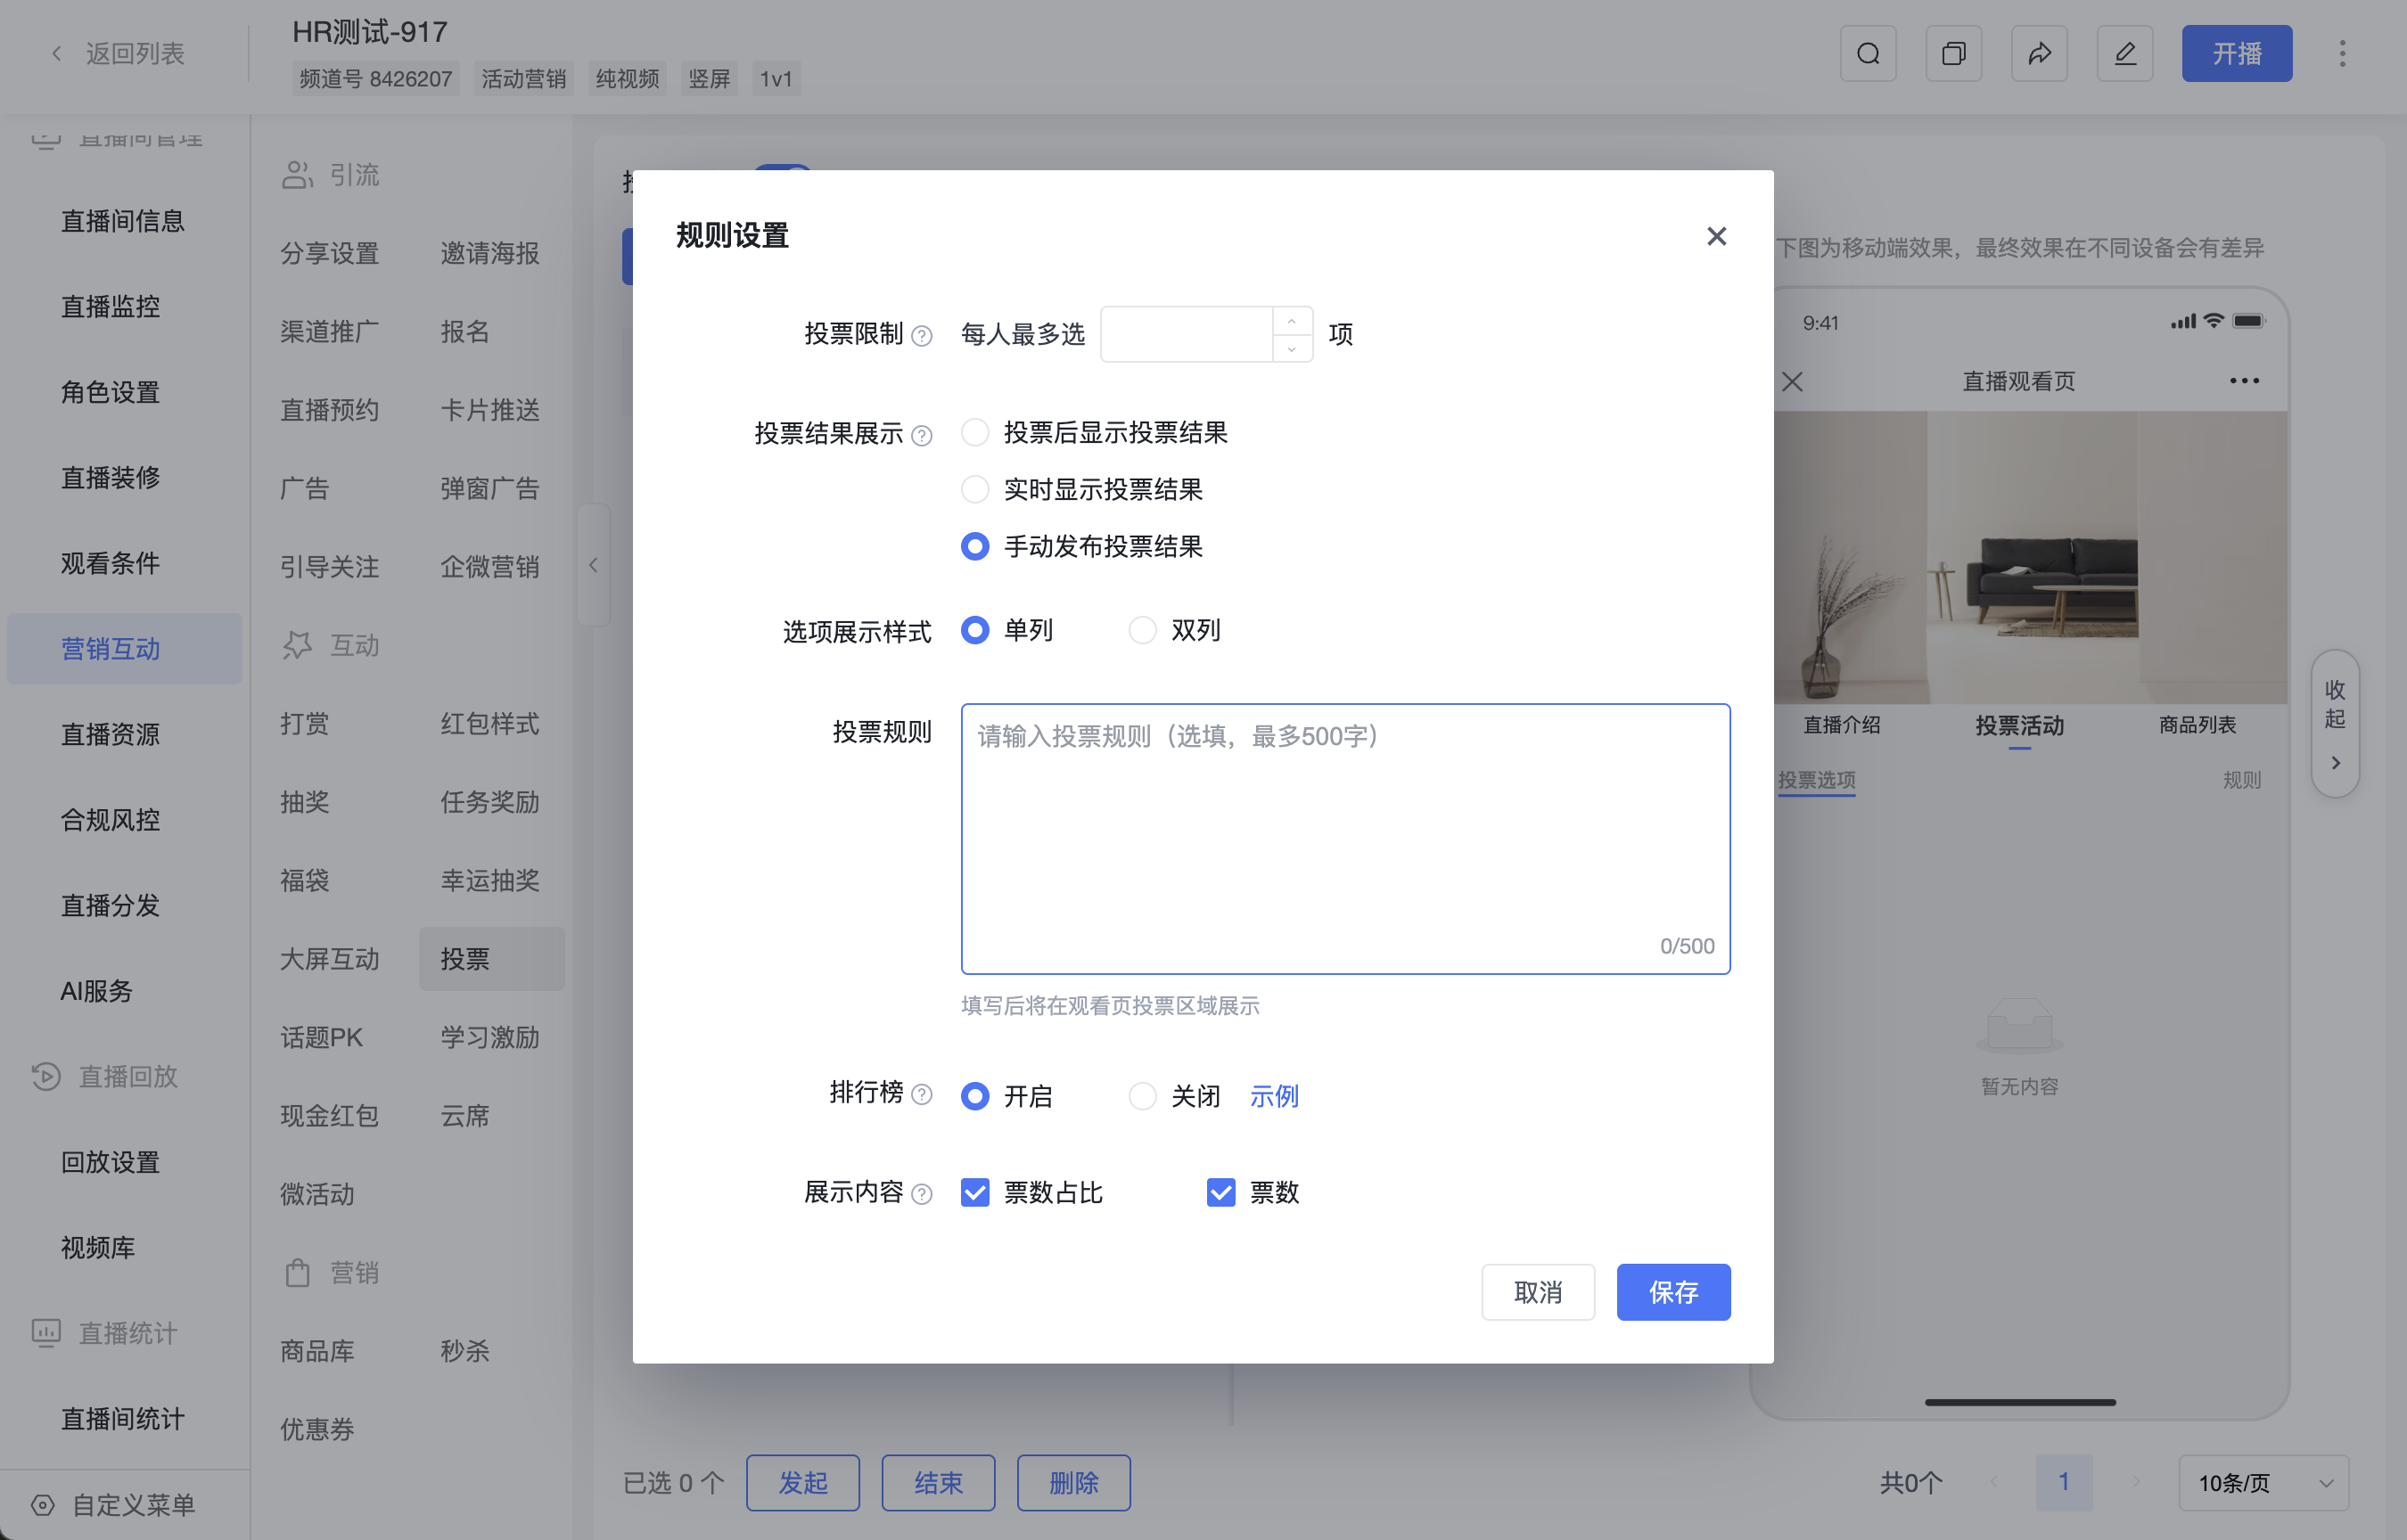Click the search icon in top bar

point(1868,53)
